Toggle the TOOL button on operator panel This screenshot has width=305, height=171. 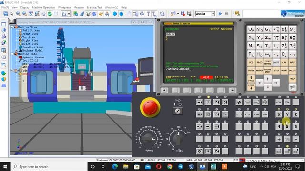point(287,102)
